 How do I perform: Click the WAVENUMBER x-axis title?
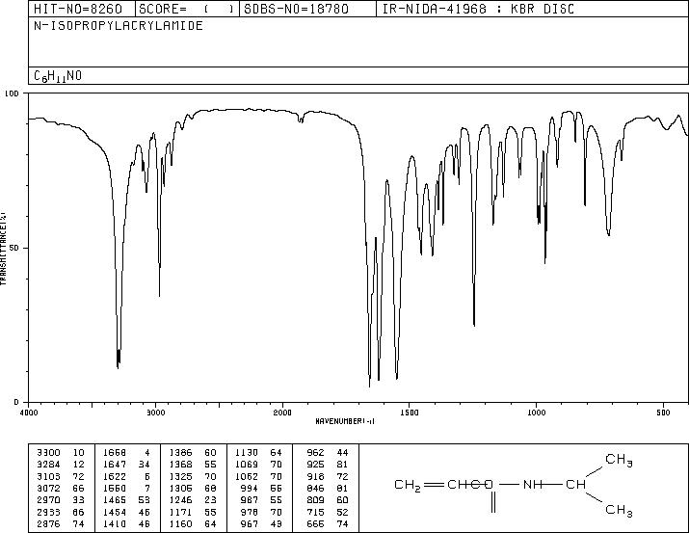345,421
